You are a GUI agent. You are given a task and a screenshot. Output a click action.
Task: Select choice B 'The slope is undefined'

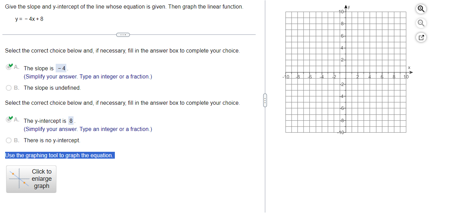point(8,88)
